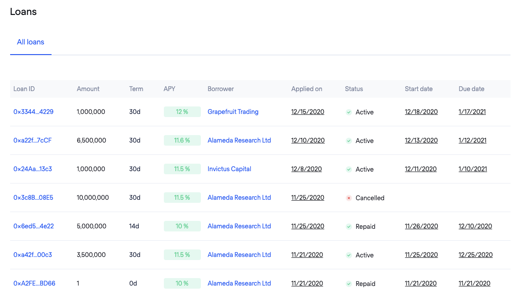Click applied date 12/10/2020
This screenshot has width=518, height=297.
308,141
